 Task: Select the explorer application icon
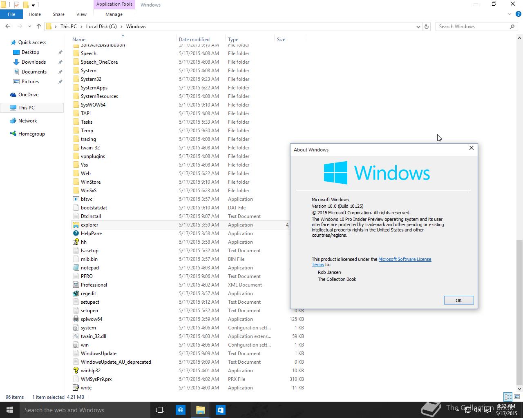pyautogui.click(x=76, y=225)
